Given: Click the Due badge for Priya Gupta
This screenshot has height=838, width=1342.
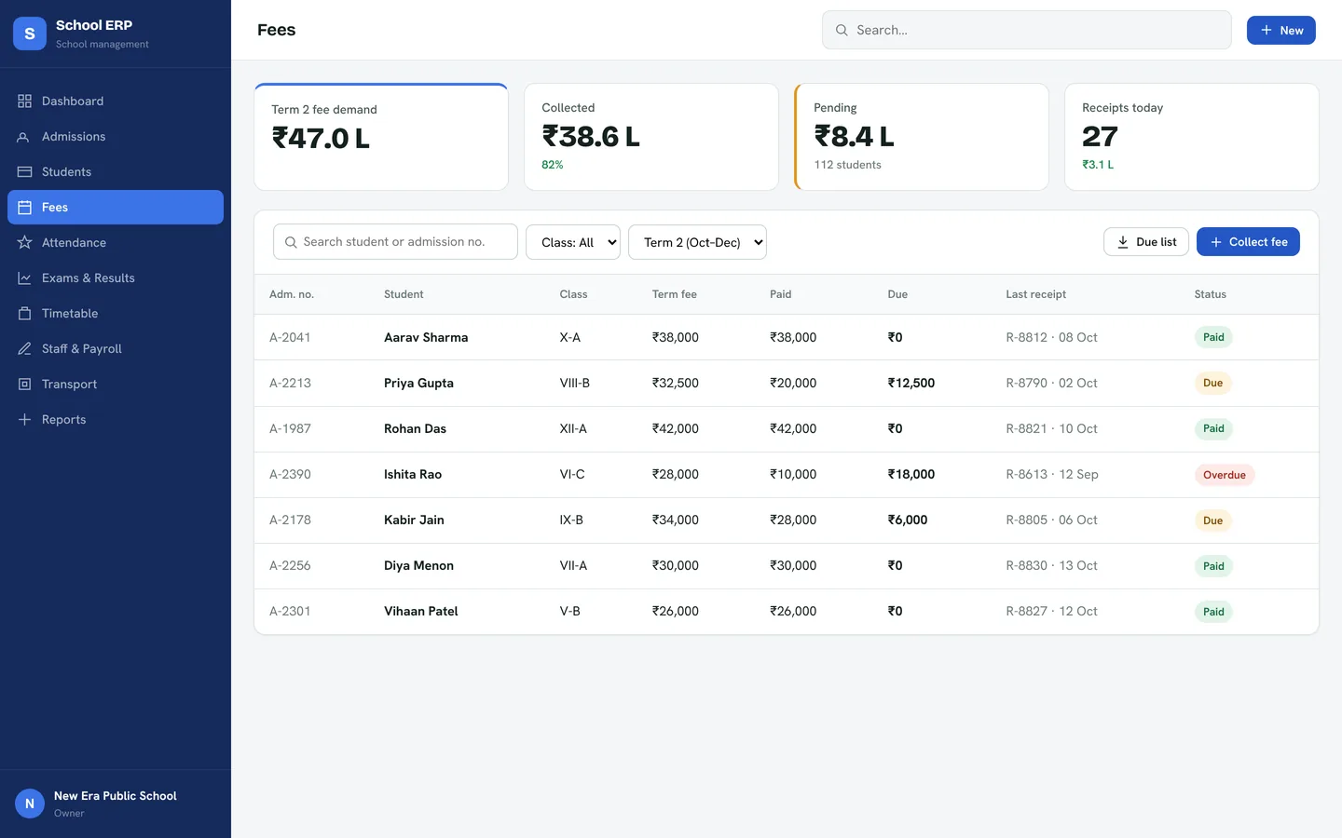Looking at the screenshot, I should point(1212,383).
